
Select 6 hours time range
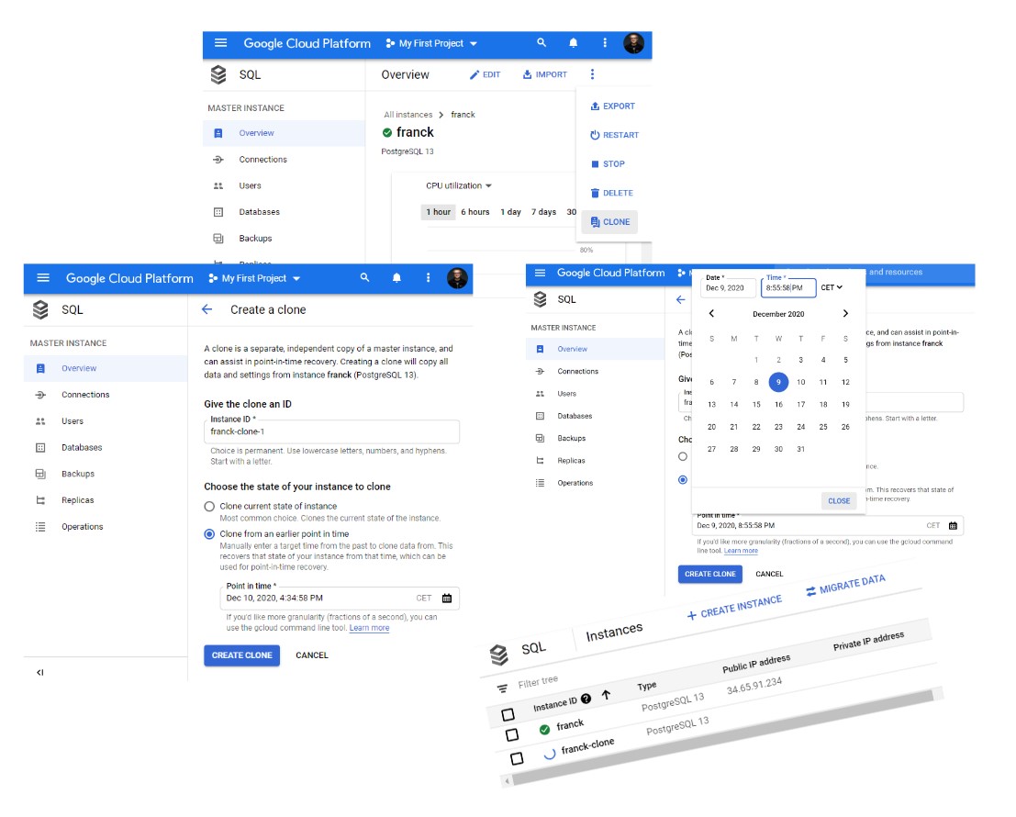pyautogui.click(x=475, y=212)
